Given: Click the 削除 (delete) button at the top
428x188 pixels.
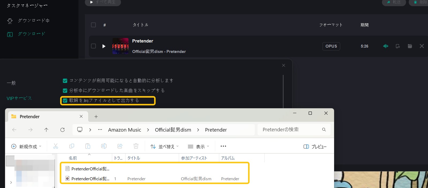Looking at the screenshot, I should [419, 2].
